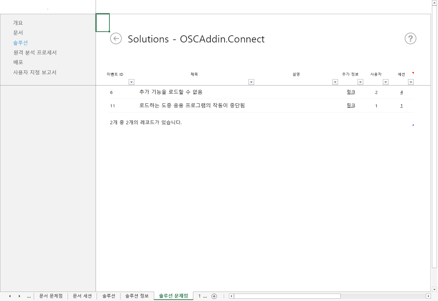Click 링크 for event ID 6
Viewport: 438px width, 301px height.
(351, 92)
